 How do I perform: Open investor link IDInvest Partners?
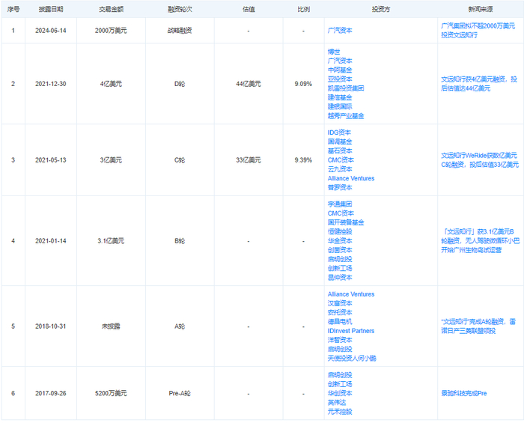pos(351,331)
